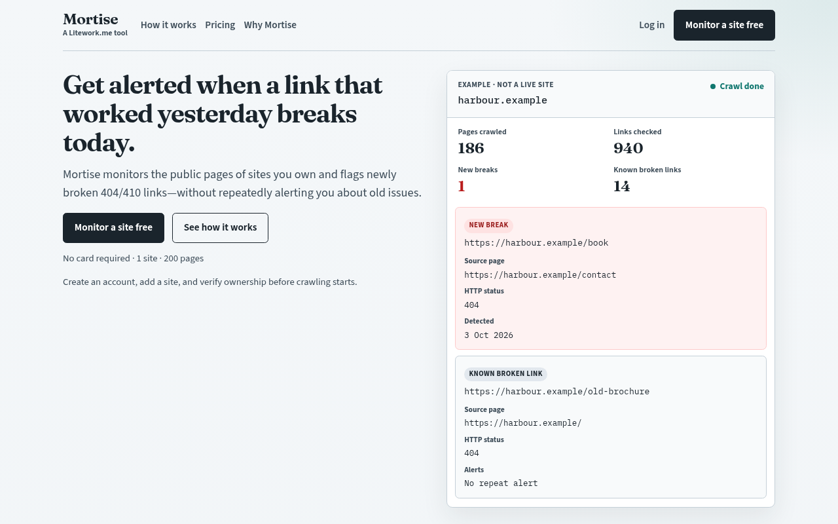This screenshot has height=524, width=838.
Task: Go to the Pricing page
Action: 220,25
